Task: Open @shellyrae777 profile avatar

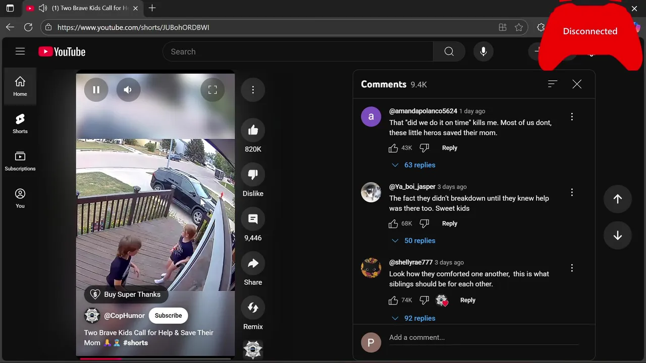Action: tap(371, 268)
